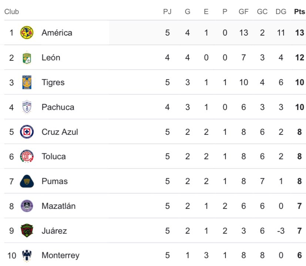The image size is (306, 266).
Task: Click the Tigres club crest icon
Action: point(27,82)
